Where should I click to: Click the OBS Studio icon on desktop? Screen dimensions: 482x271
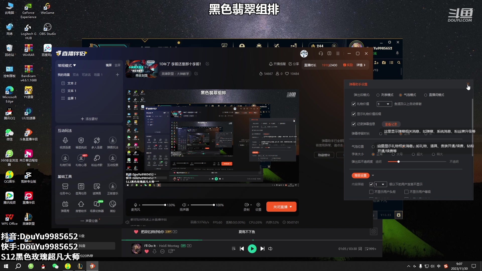click(x=47, y=29)
